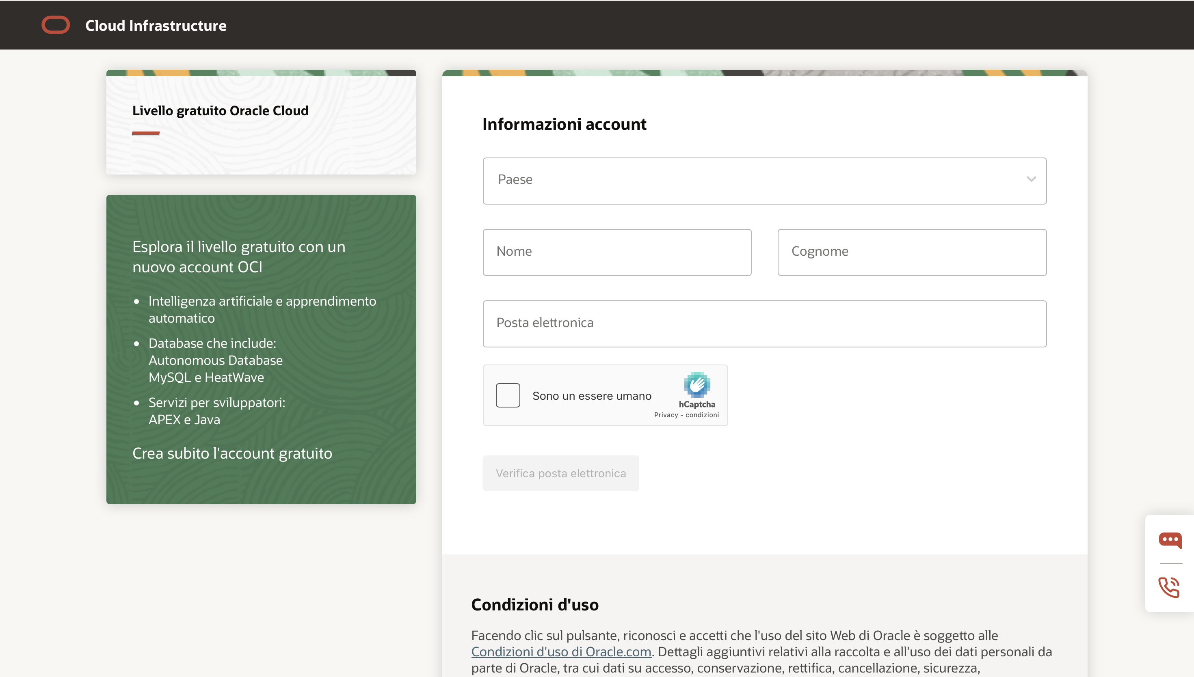This screenshot has height=677, width=1194.
Task: Select the Posta elettronica field
Action: coord(764,323)
